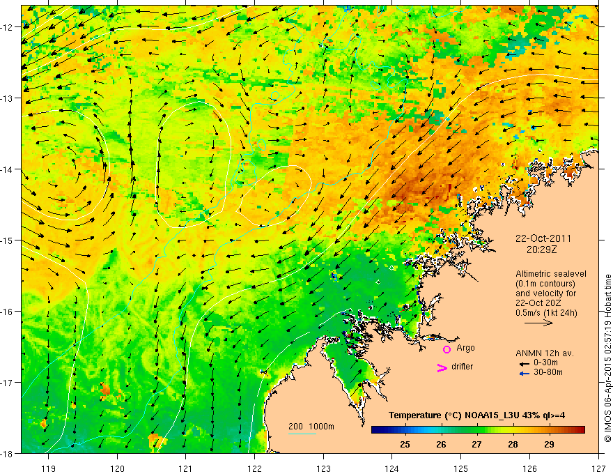Click the color bar label 26

441,445
